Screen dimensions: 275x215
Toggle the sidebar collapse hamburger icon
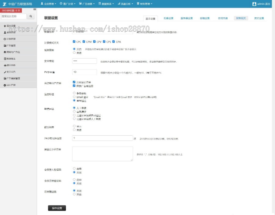pyautogui.click(x=35, y=9)
